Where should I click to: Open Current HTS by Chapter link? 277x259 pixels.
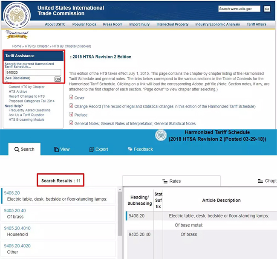(x=27, y=87)
